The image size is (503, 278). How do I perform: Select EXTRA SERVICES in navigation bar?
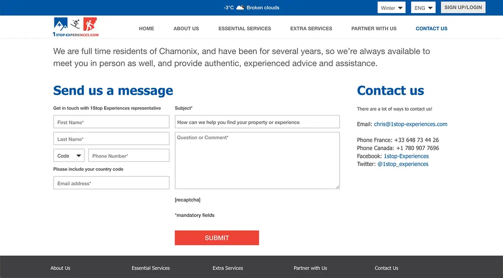pos(311,29)
